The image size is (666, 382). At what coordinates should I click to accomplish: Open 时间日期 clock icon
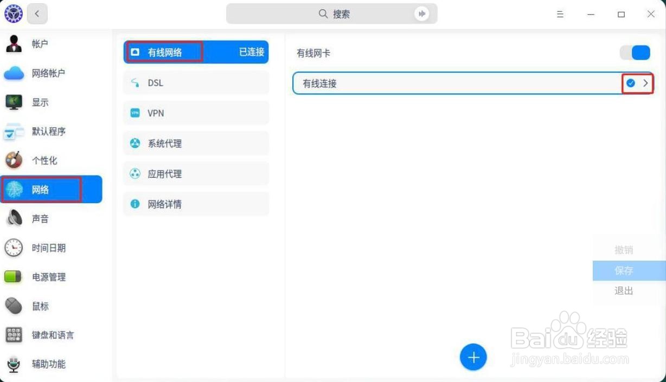(12, 248)
